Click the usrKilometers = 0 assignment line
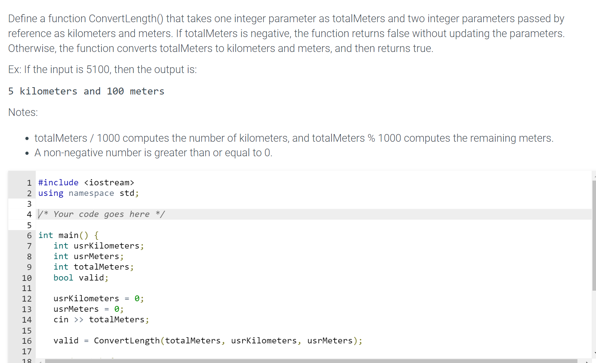The height and width of the screenshot is (363, 596). (98, 299)
